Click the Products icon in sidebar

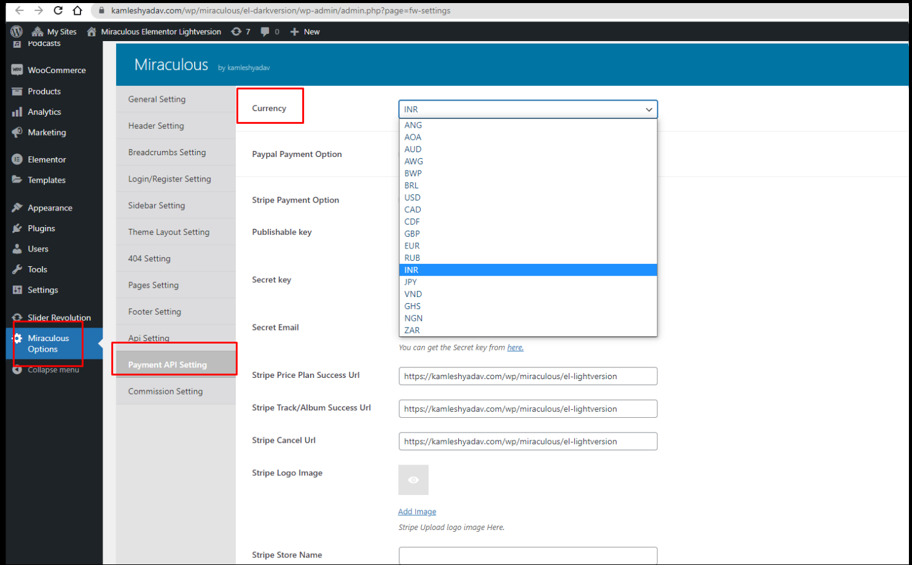(17, 91)
